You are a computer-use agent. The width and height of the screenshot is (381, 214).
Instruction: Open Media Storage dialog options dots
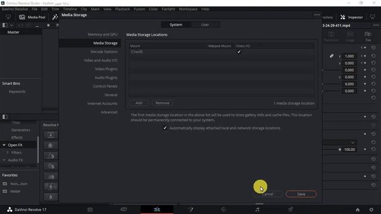317,15
